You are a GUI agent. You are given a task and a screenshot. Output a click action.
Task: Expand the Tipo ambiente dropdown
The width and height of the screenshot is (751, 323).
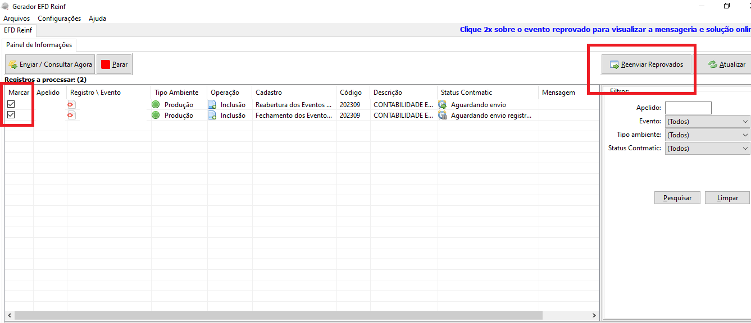[x=708, y=135]
